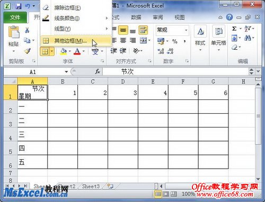Switch to the Data ribbon tab

(x=136, y=17)
